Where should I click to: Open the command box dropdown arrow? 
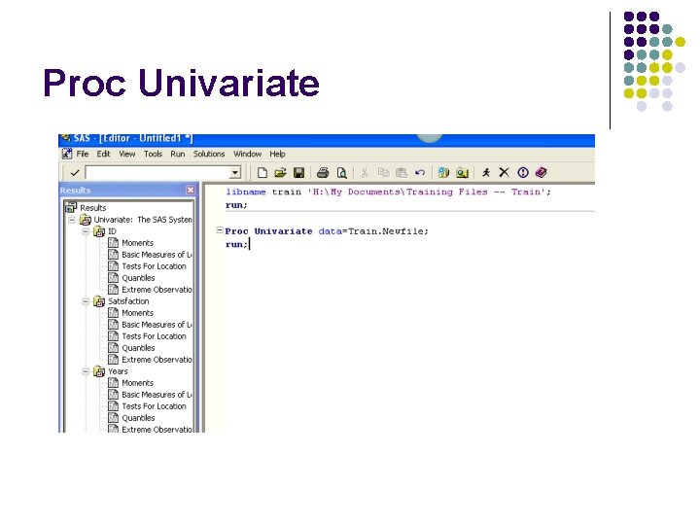235,173
